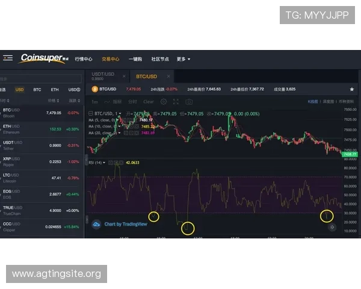Image resolution: width=361 pixels, height=289 pixels.
Task: Open settings for MA (5, close, 0)
Action: pos(131,120)
